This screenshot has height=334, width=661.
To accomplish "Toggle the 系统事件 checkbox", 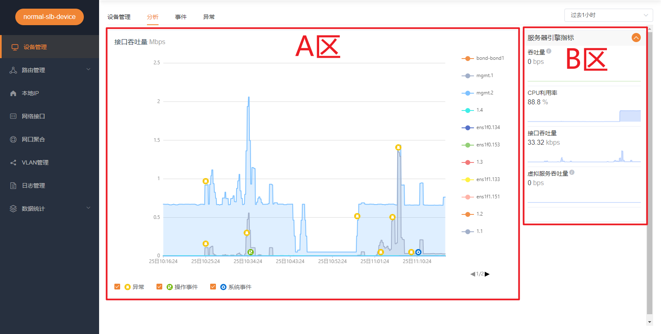I will 213,287.
